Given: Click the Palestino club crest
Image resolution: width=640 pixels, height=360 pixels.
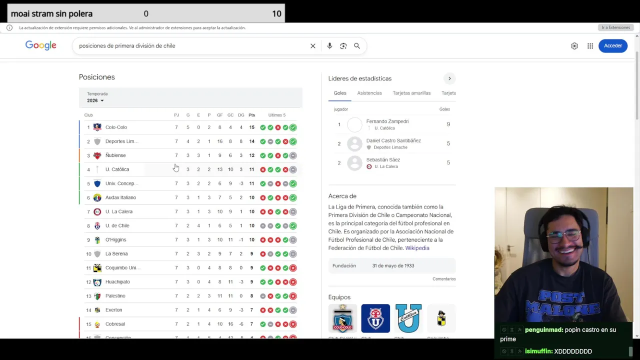Looking at the screenshot, I should click(97, 296).
